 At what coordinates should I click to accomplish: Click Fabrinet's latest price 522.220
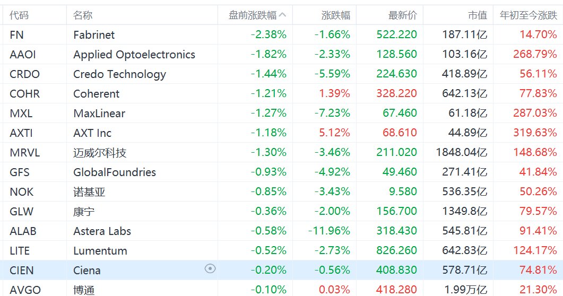pyautogui.click(x=397, y=35)
